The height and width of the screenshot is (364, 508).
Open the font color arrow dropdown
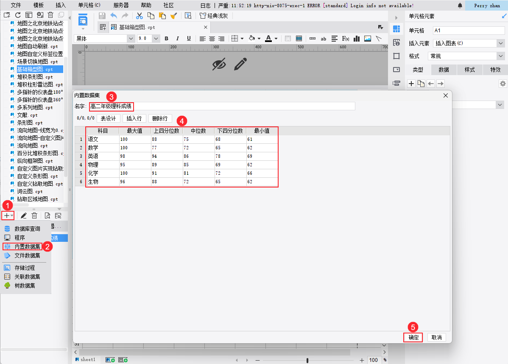(276, 39)
